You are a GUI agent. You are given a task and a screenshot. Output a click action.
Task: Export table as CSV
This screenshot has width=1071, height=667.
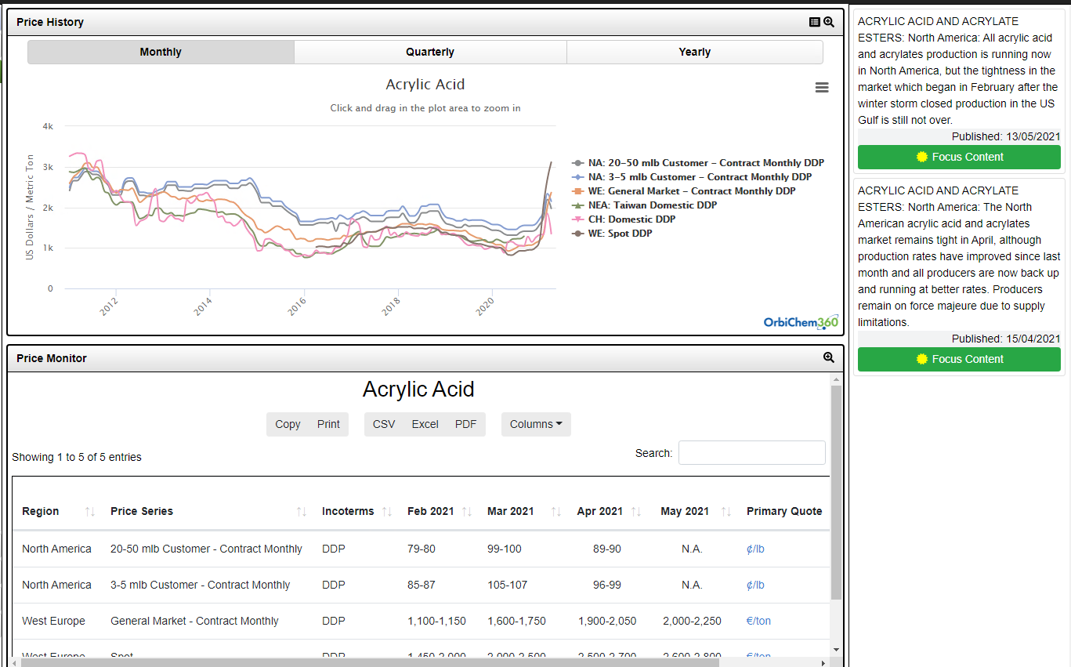[x=384, y=424]
